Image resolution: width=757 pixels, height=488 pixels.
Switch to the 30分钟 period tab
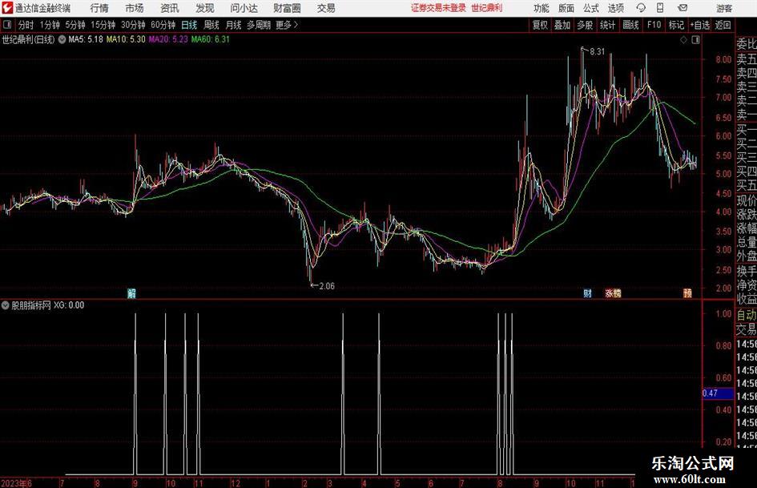pos(133,25)
